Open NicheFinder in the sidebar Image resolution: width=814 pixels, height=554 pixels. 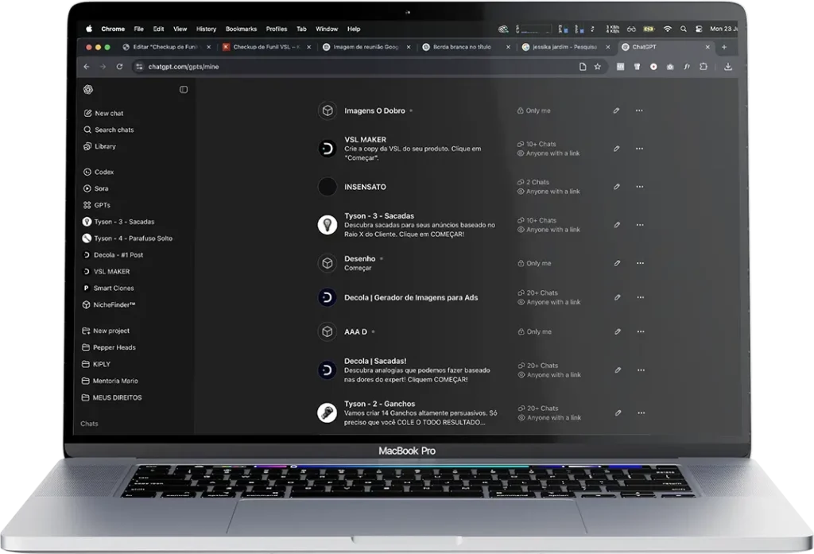pyautogui.click(x=109, y=304)
